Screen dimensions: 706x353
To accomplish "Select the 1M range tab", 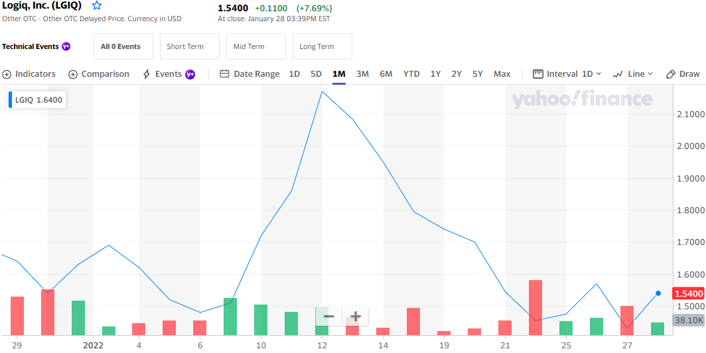I will 338,74.
